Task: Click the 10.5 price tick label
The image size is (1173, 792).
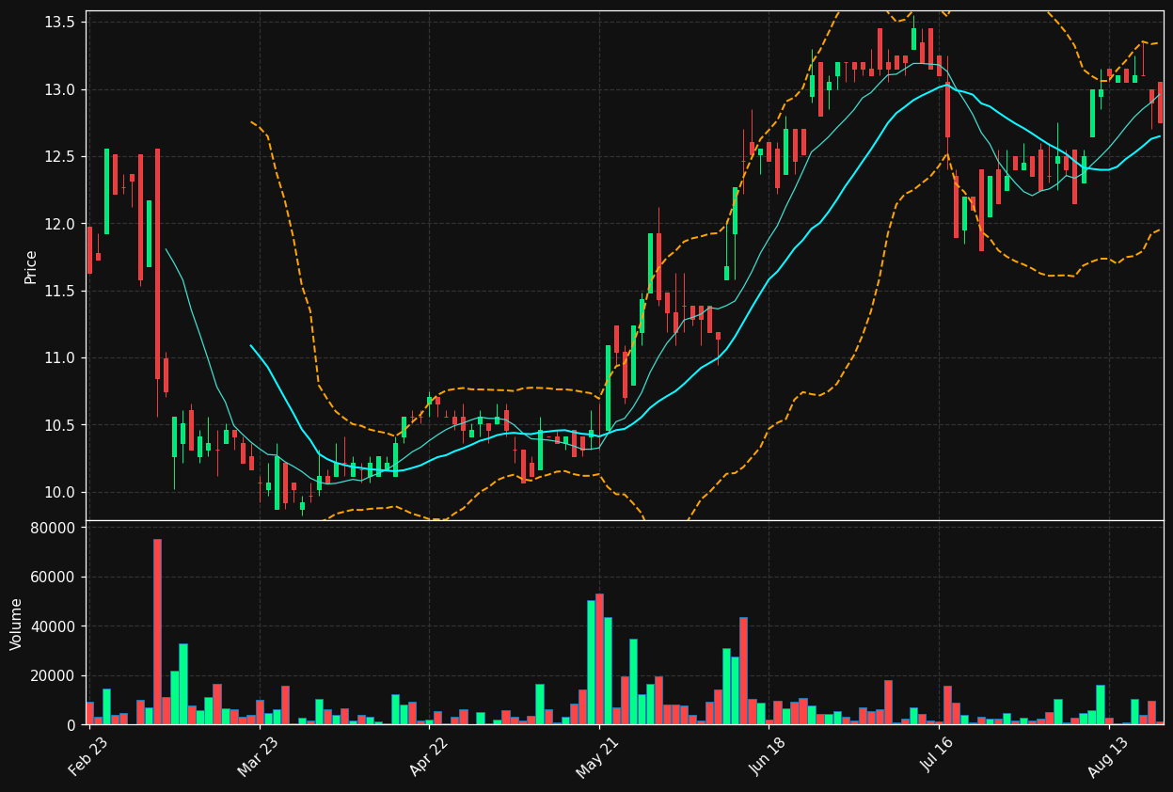Action: coord(61,425)
